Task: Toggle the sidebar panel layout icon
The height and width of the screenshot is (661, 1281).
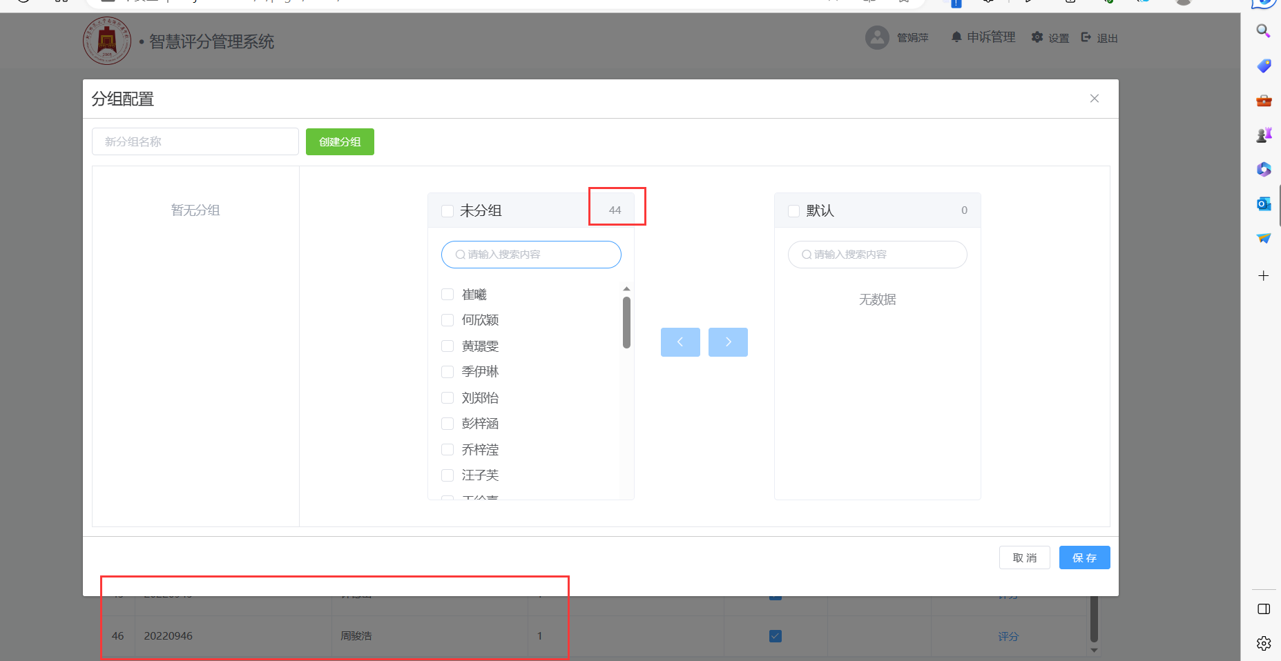Action: [1264, 609]
